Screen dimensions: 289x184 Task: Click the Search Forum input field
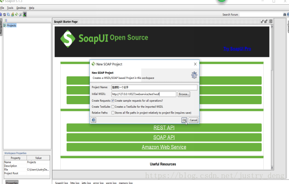(x=261, y=14)
